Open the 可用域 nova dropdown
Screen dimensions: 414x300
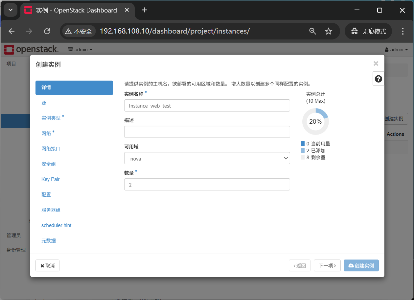[x=207, y=158]
